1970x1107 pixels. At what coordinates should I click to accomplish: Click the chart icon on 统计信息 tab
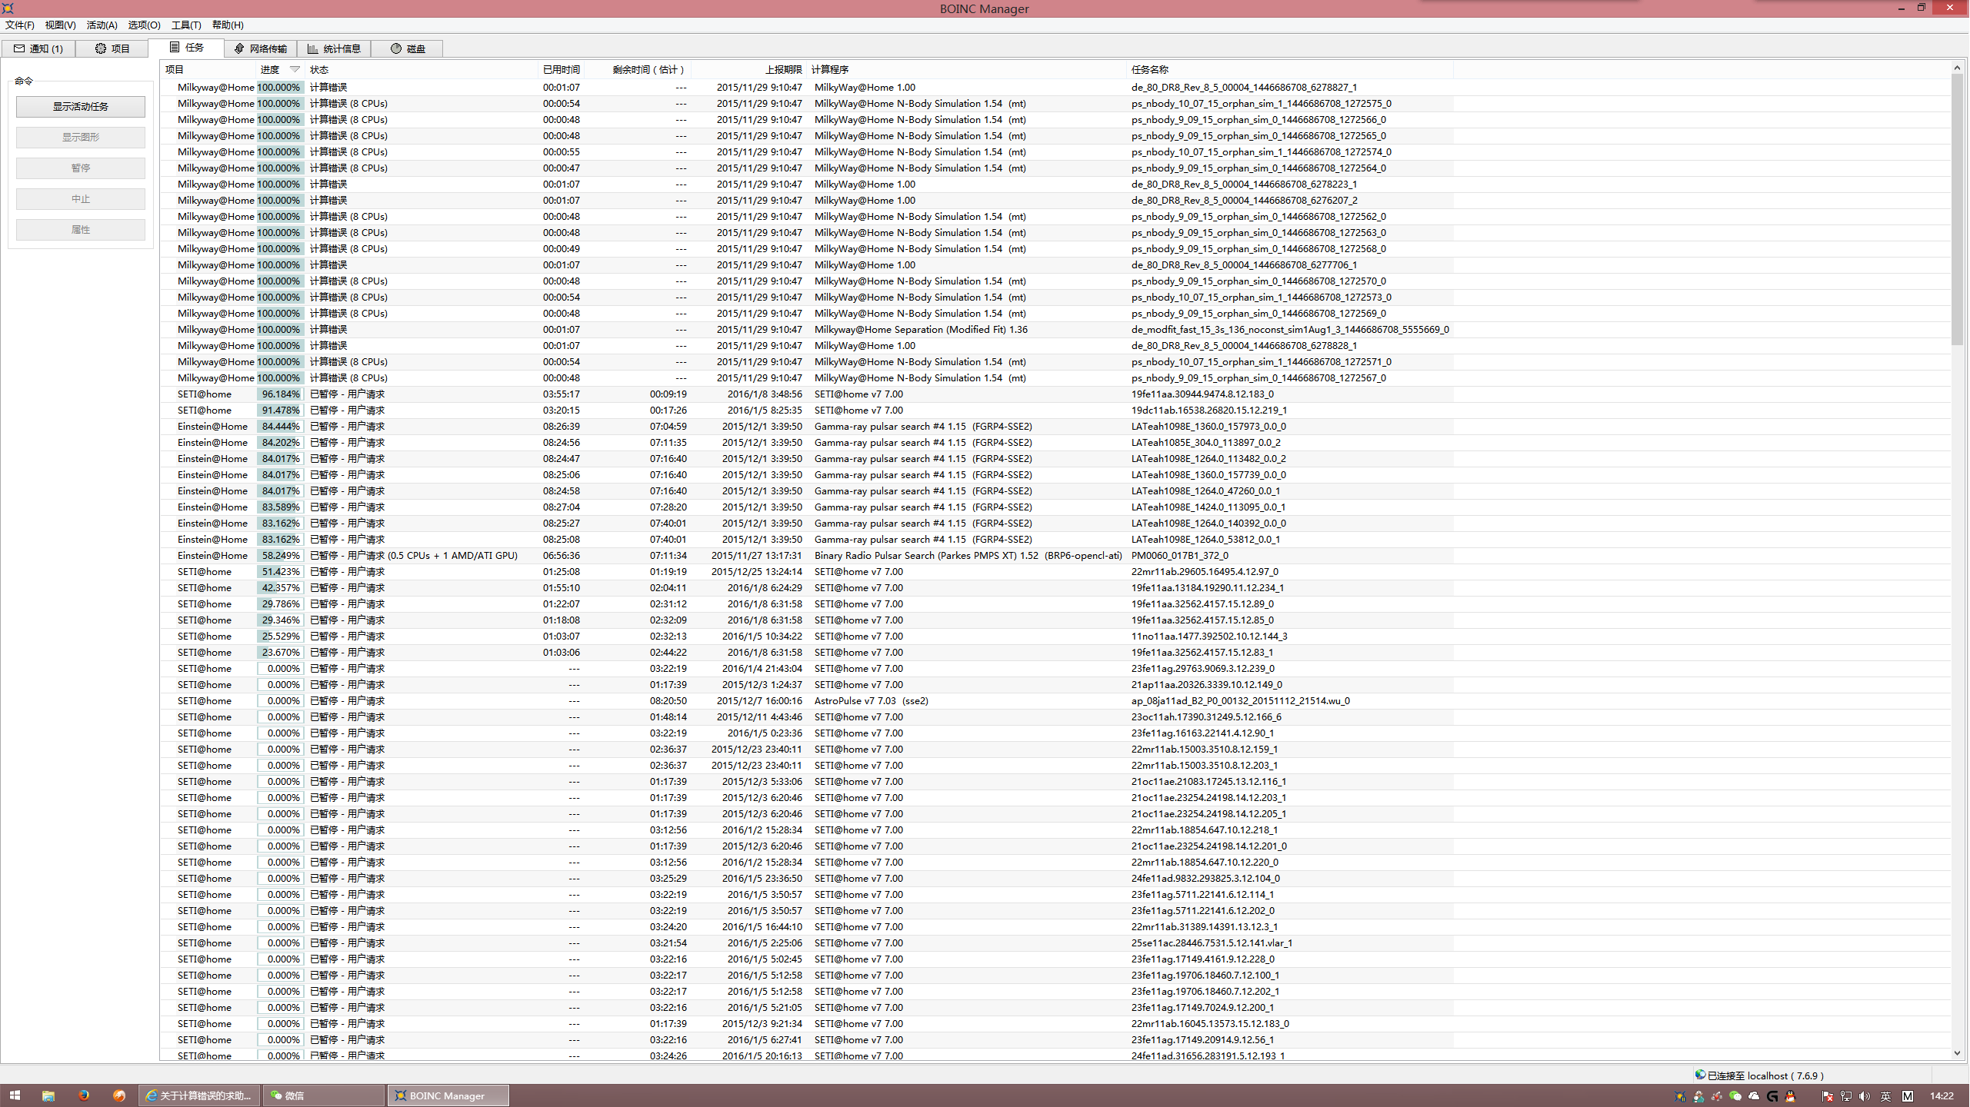tap(313, 48)
